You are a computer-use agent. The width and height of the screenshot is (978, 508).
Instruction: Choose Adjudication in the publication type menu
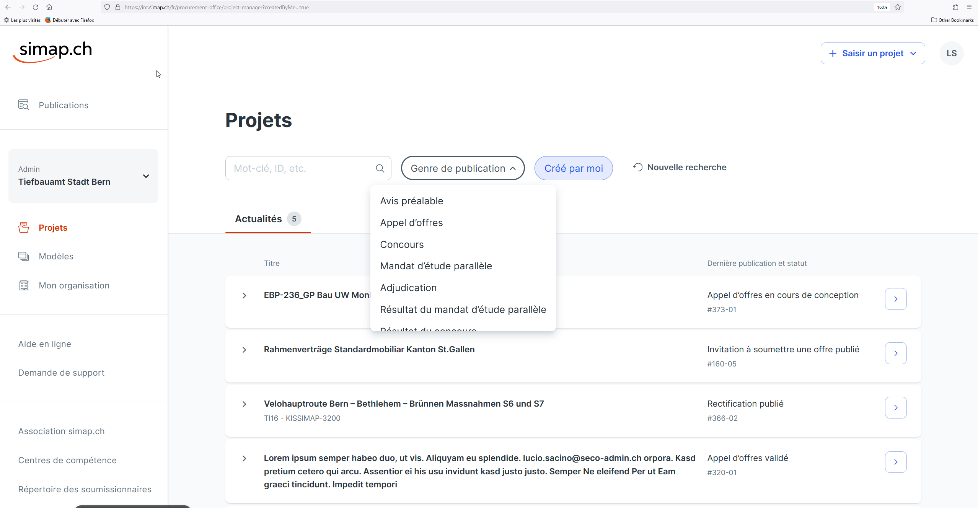coord(408,288)
